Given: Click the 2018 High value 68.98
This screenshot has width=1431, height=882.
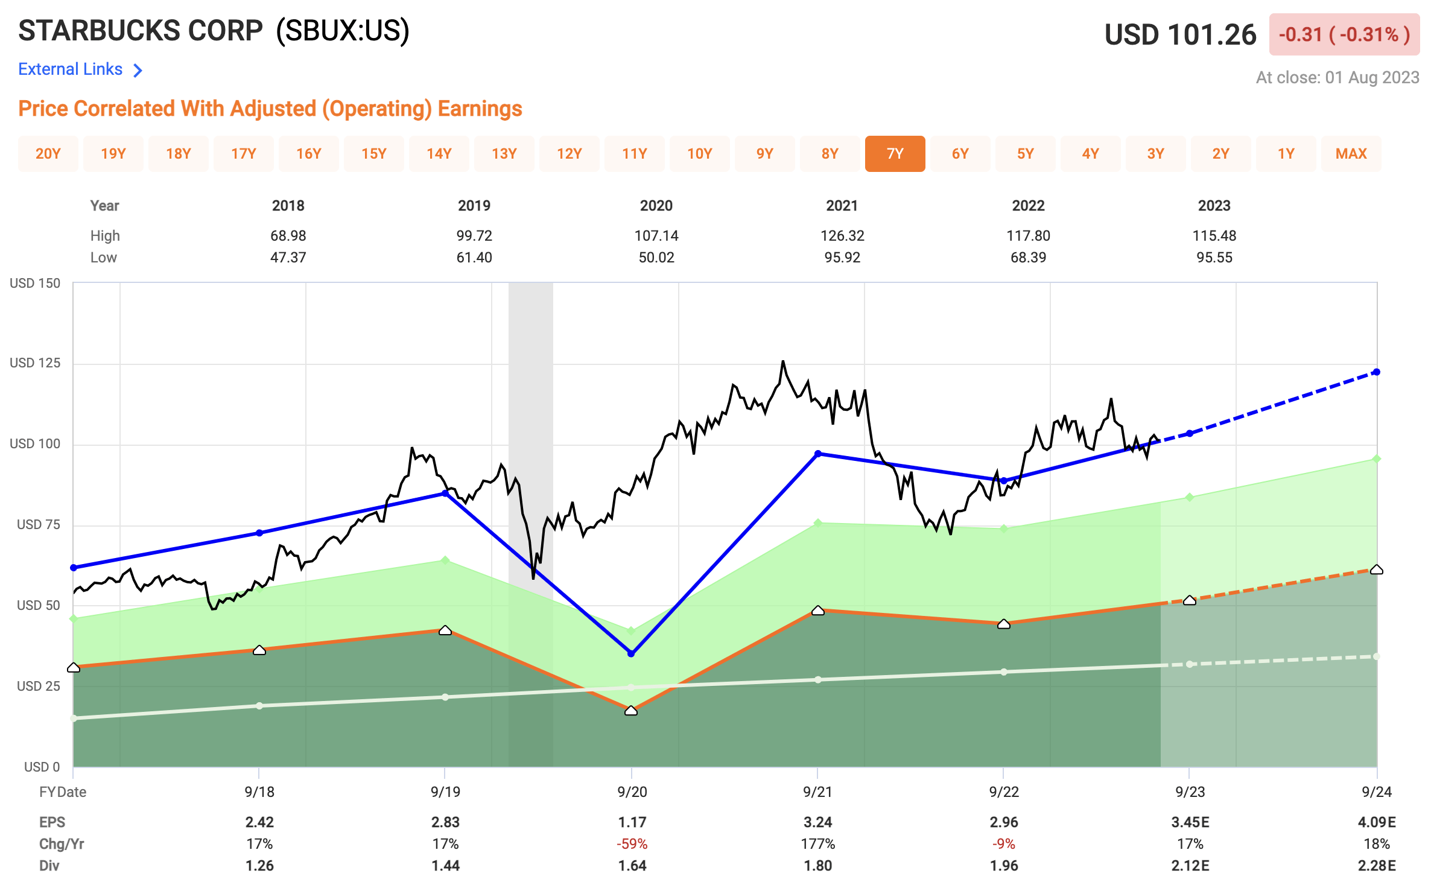Looking at the screenshot, I should (288, 236).
